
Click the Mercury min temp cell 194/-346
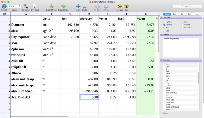(89, 91)
